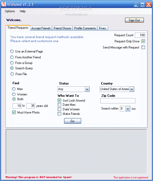The height and width of the screenshot is (181, 153).
Task: Toggle Must Have Photo checkbox
Action: [x=14, y=112]
